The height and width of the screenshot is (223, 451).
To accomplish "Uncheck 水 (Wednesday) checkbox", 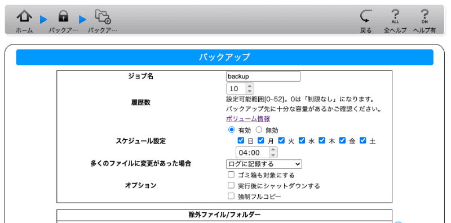I will (302, 141).
